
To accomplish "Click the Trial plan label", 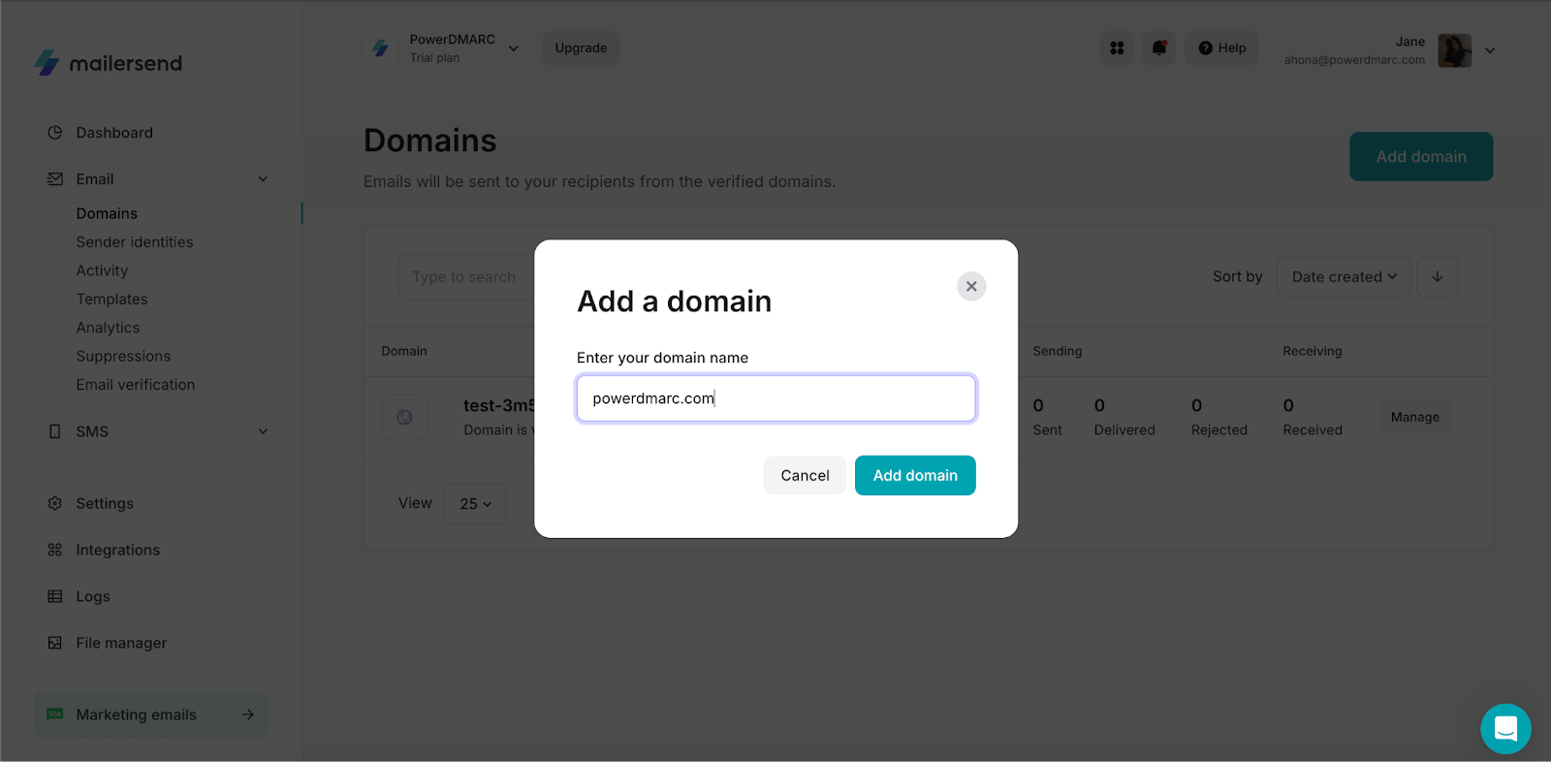I will pos(434,58).
